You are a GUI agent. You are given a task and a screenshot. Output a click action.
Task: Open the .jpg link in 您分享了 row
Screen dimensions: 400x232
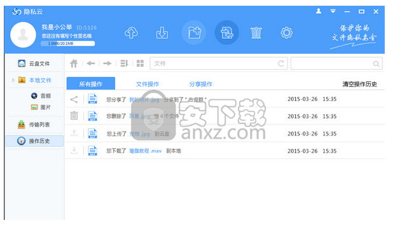point(144,100)
